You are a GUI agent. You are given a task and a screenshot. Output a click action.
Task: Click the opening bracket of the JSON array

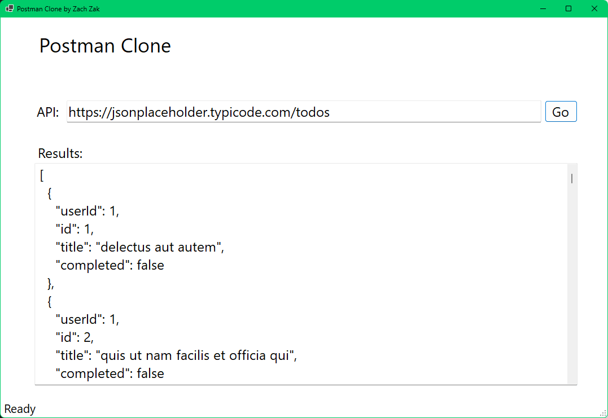pyautogui.click(x=41, y=175)
